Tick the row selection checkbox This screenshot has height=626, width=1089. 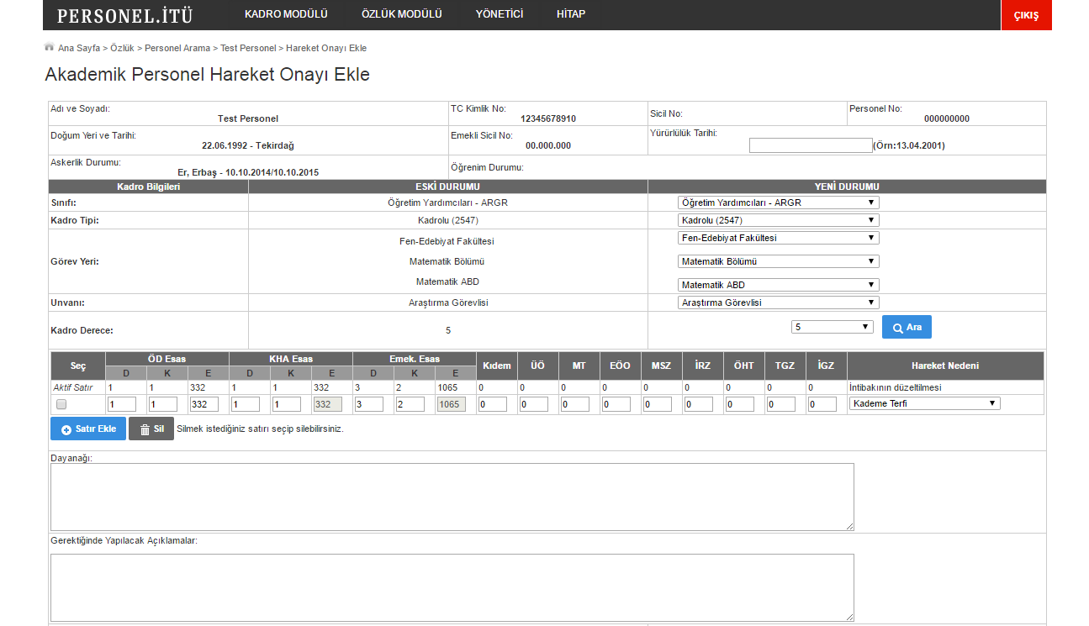coord(61,404)
